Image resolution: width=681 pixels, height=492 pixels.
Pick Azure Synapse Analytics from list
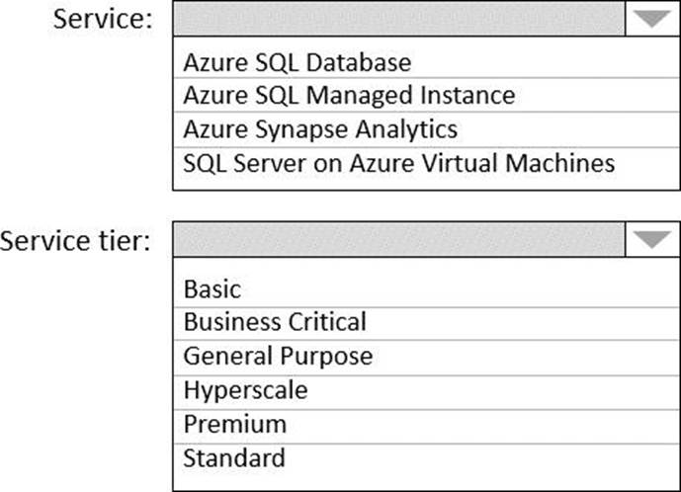click(320, 129)
